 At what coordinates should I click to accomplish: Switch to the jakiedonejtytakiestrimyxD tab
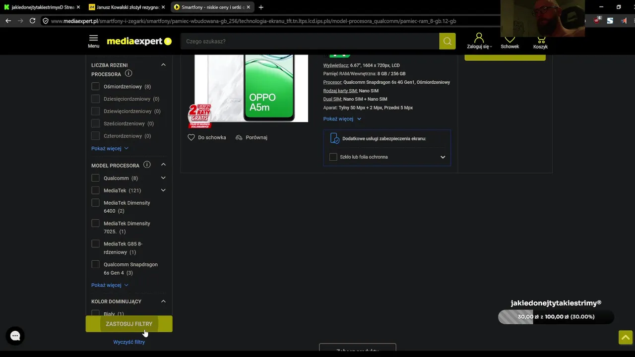[42, 7]
